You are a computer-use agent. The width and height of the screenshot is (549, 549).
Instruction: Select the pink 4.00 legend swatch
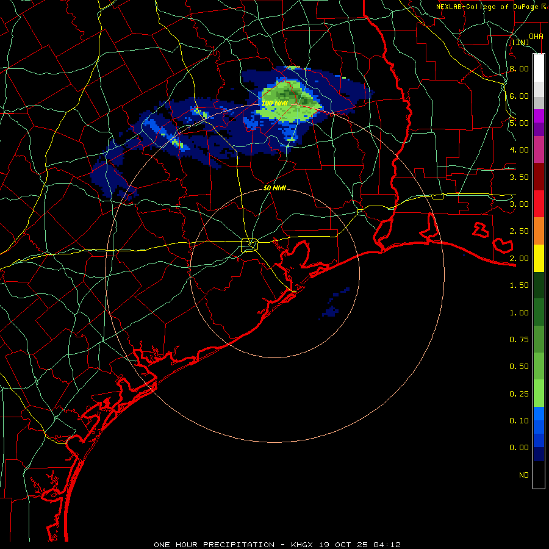[539, 149]
